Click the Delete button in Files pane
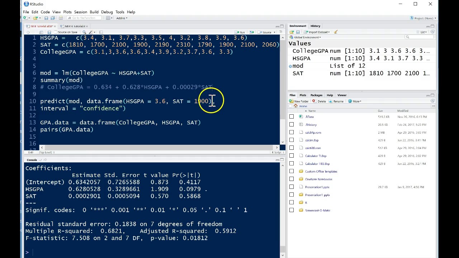The width and height of the screenshot is (459, 258). (319, 101)
